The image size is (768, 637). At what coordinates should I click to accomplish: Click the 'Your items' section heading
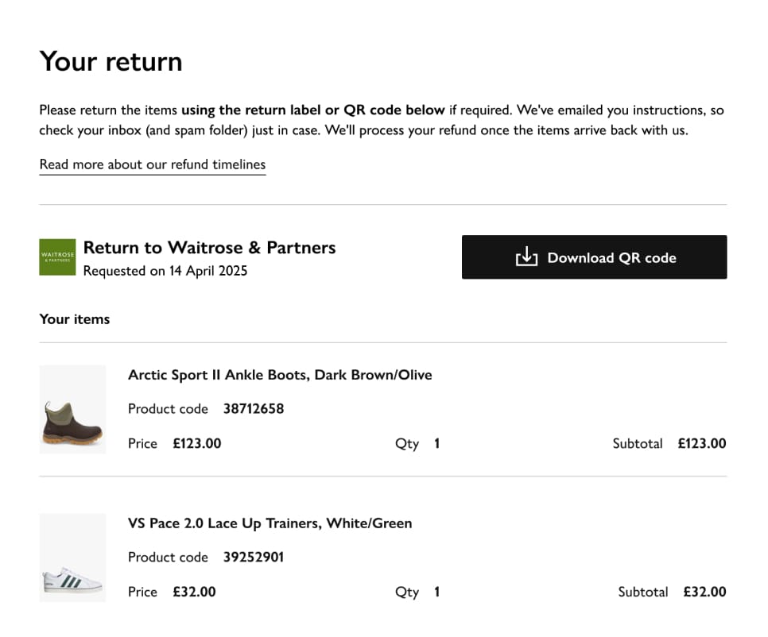75,319
